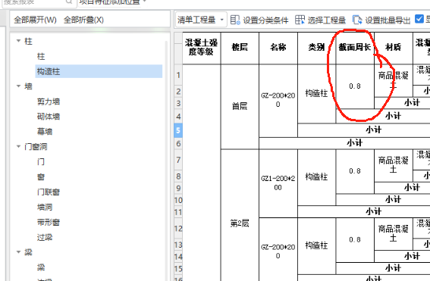Click the 材质 column header

tap(394, 48)
